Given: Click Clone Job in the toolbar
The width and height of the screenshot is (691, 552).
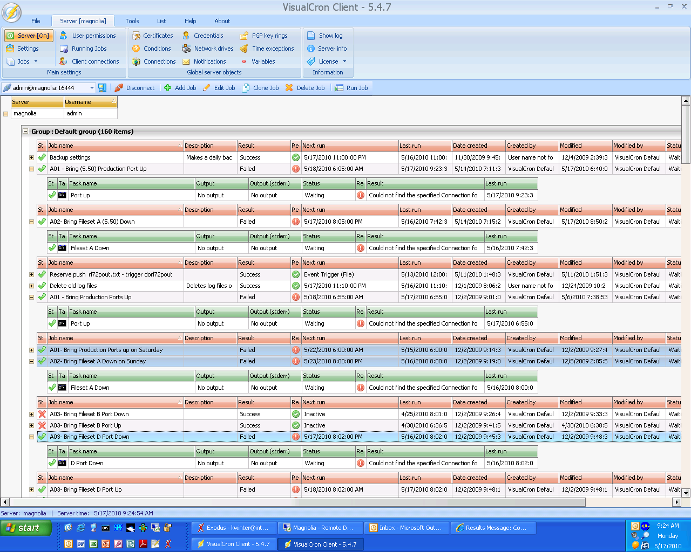Looking at the screenshot, I should tap(260, 88).
